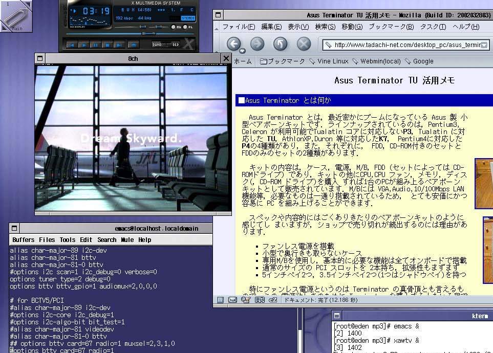Open the Mule menu in Emacs
The image size is (493, 353).
click(x=127, y=240)
